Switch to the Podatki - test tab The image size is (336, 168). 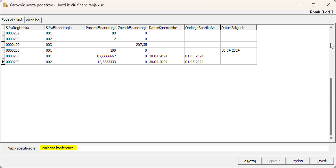(x=12, y=19)
